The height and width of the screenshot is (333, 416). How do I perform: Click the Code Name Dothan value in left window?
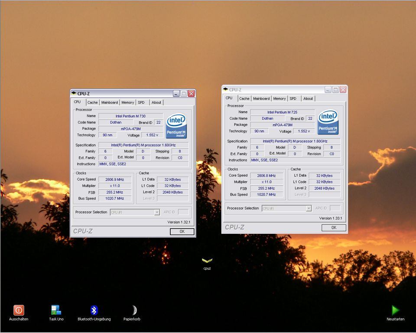click(x=116, y=122)
